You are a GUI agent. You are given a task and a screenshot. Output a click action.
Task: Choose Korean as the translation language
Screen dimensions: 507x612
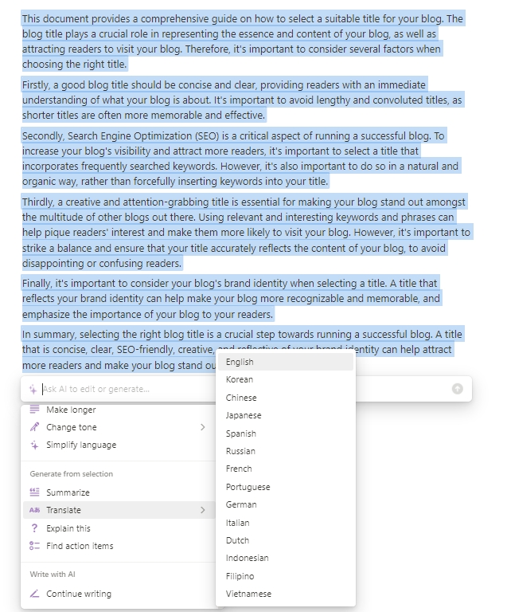240,379
